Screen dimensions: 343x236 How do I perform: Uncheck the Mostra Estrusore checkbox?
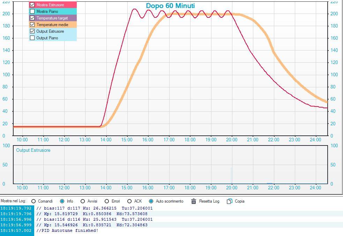[x=32, y=5]
